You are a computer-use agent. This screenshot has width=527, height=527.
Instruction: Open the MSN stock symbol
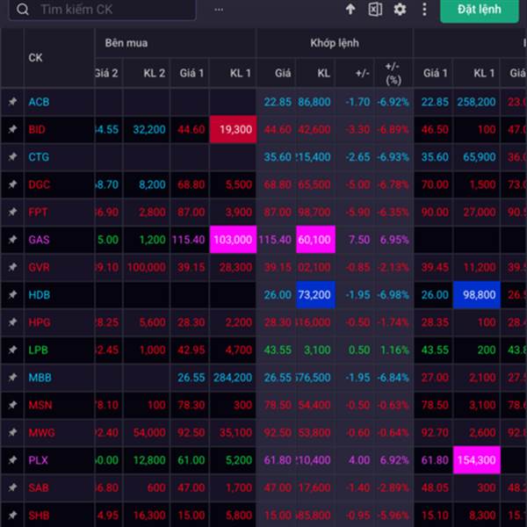point(40,405)
